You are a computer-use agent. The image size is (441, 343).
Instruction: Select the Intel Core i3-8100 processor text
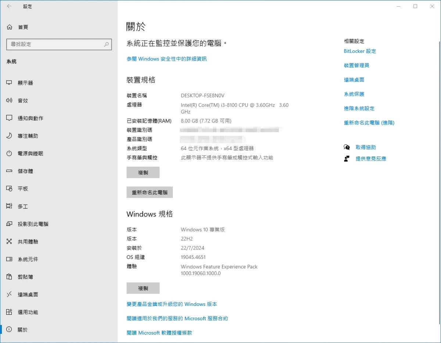(234, 108)
